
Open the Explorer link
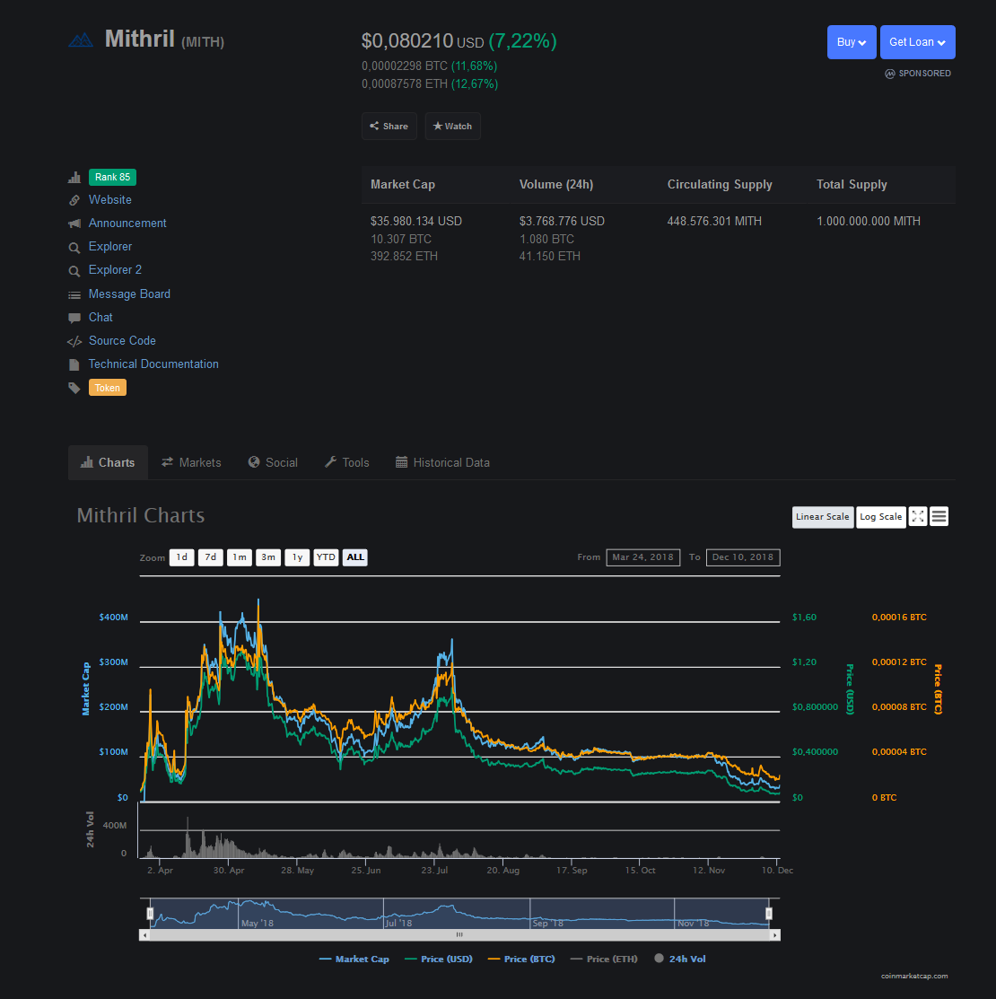click(110, 247)
